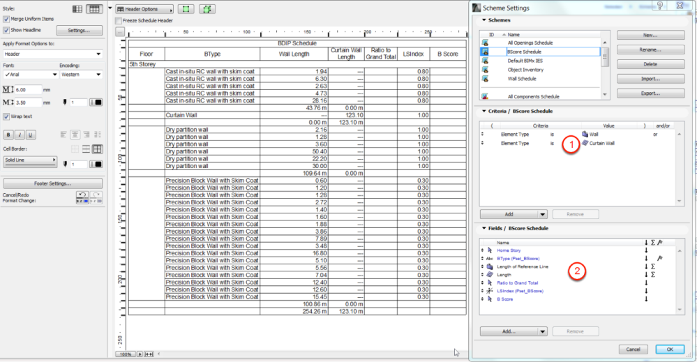Viewport: 697px width, 362px height.
Task: Open the Apply Format Options Header dropdown
Action: [52, 53]
